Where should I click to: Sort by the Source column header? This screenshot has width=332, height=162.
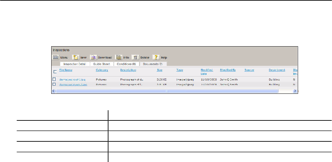point(249,70)
